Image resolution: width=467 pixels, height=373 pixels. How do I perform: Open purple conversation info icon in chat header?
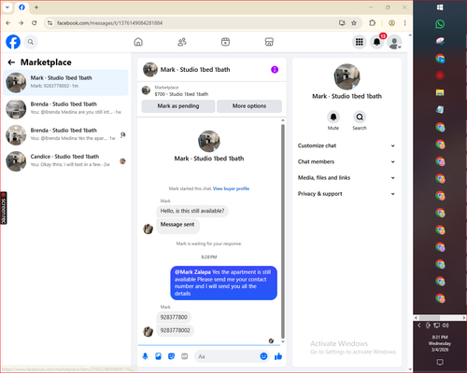275,70
